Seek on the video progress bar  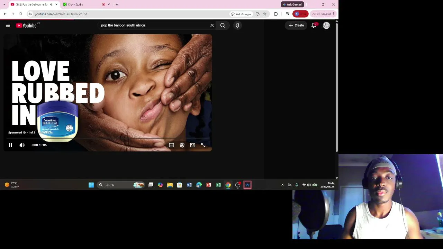tap(108, 139)
